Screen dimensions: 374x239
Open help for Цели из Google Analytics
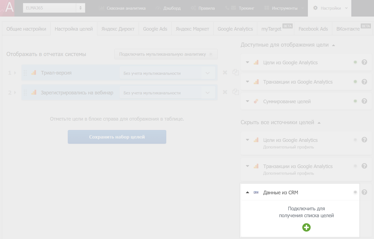364,62
